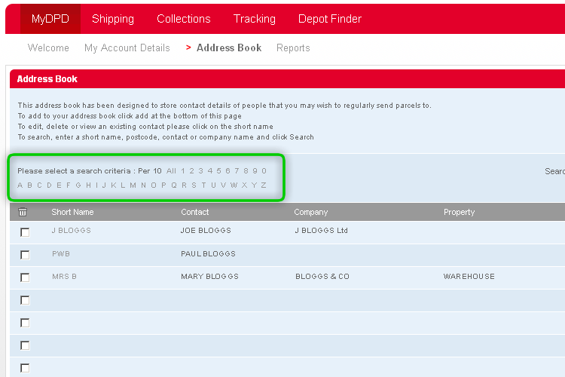
Task: Open the PWB short name entry
Action: point(61,254)
